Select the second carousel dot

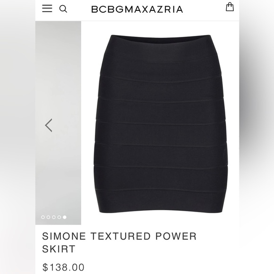click(48, 217)
